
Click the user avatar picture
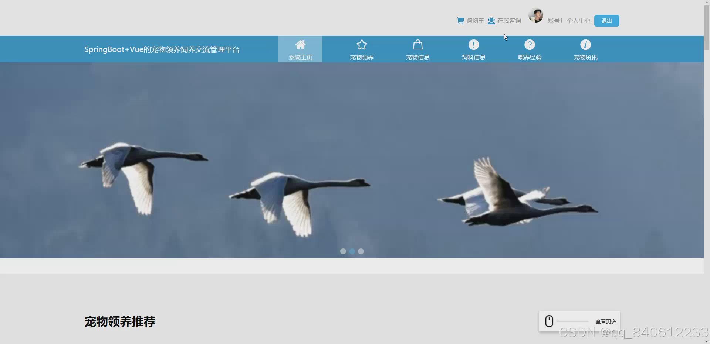pos(535,16)
